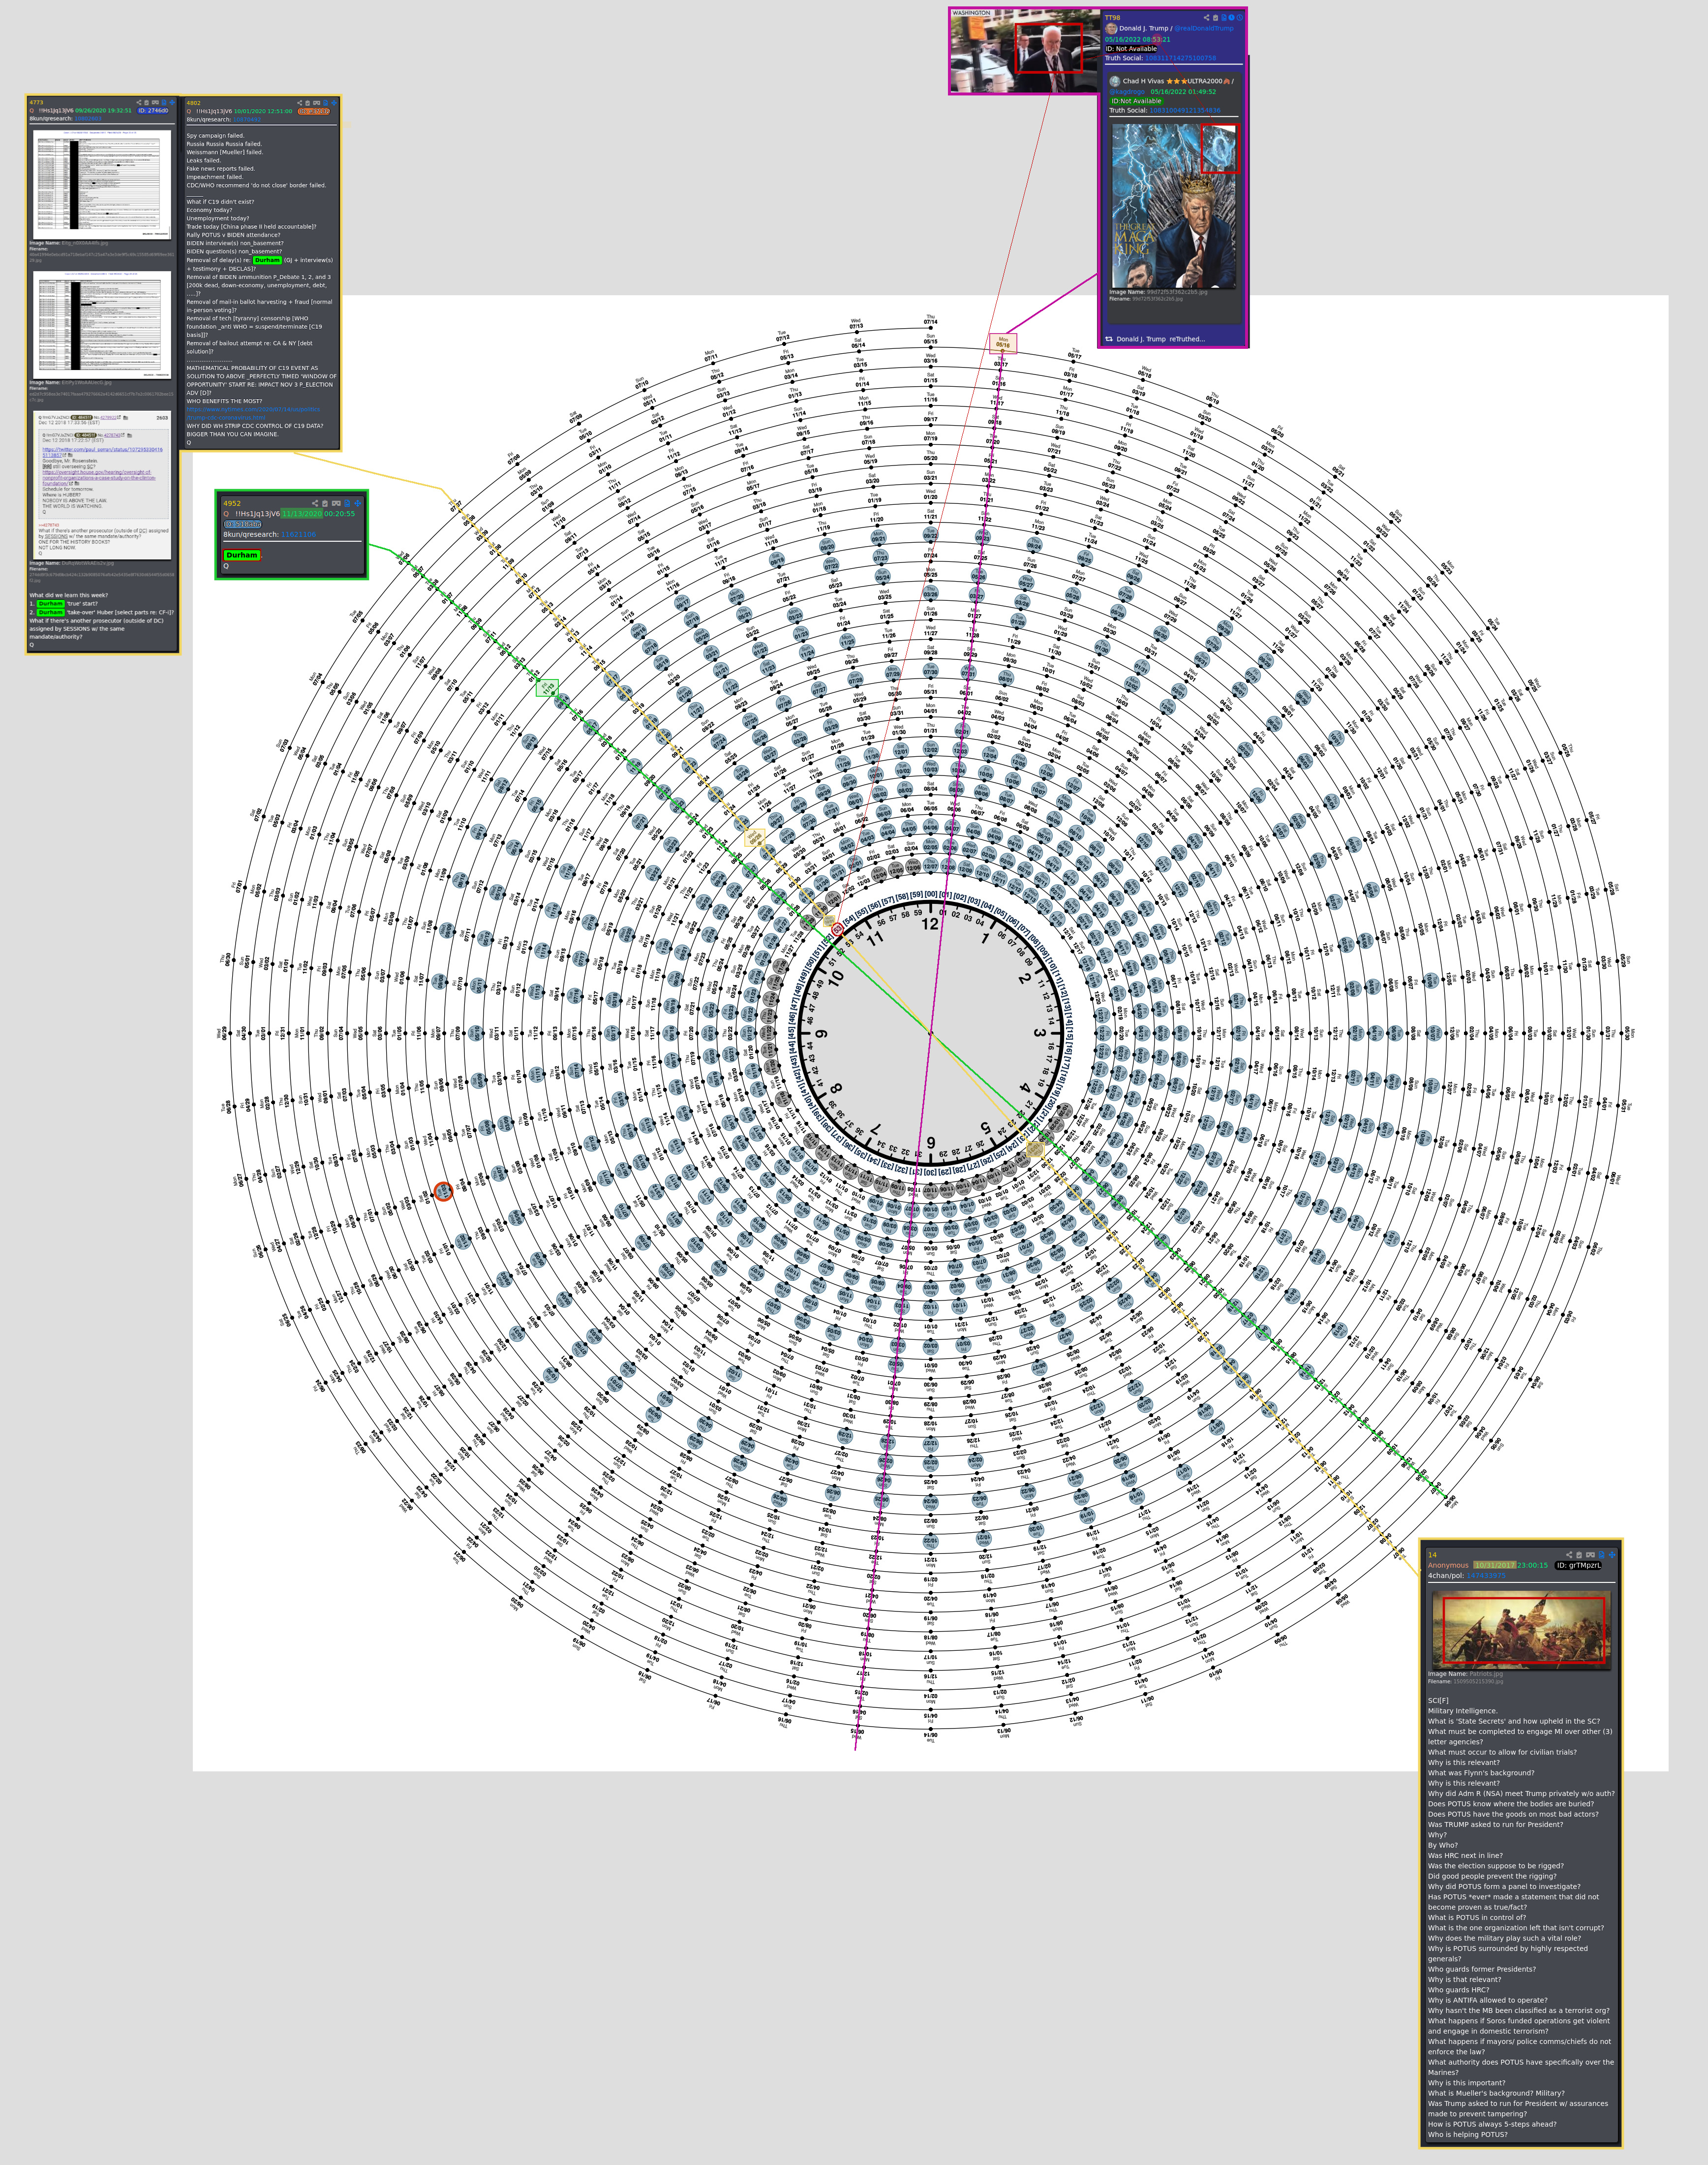The image size is (1708, 2165).
Task: Click retruth icon beside 'Donald J. Trump reTruthed'
Action: pos(1109,339)
